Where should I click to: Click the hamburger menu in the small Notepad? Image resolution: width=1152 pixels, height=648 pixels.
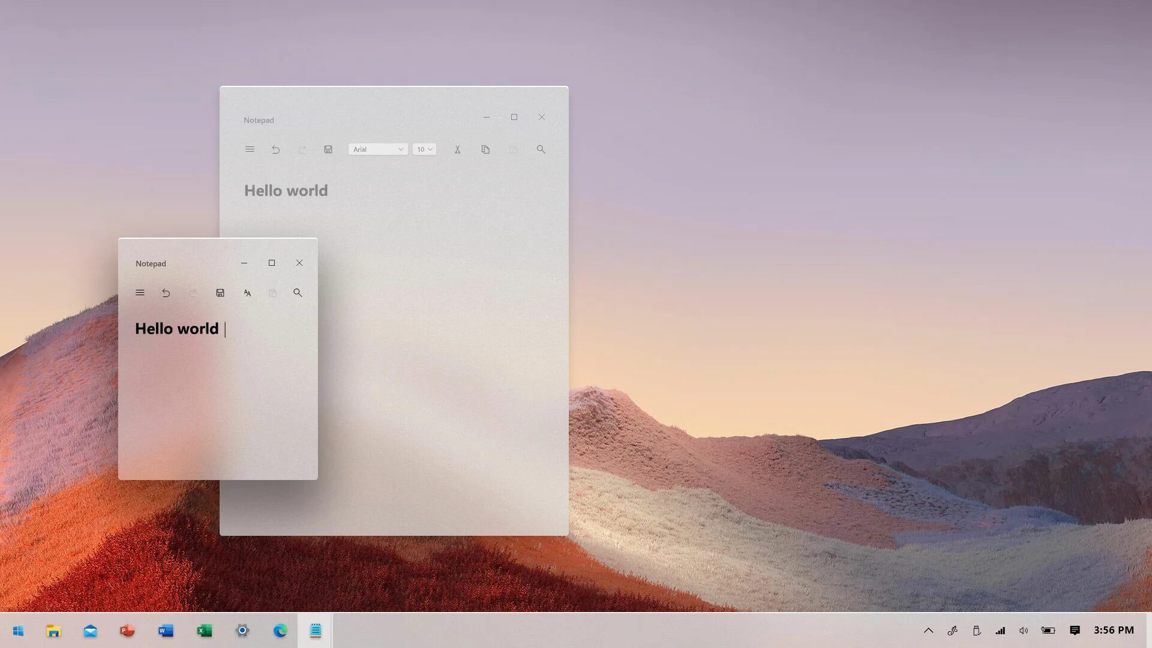[x=140, y=293]
